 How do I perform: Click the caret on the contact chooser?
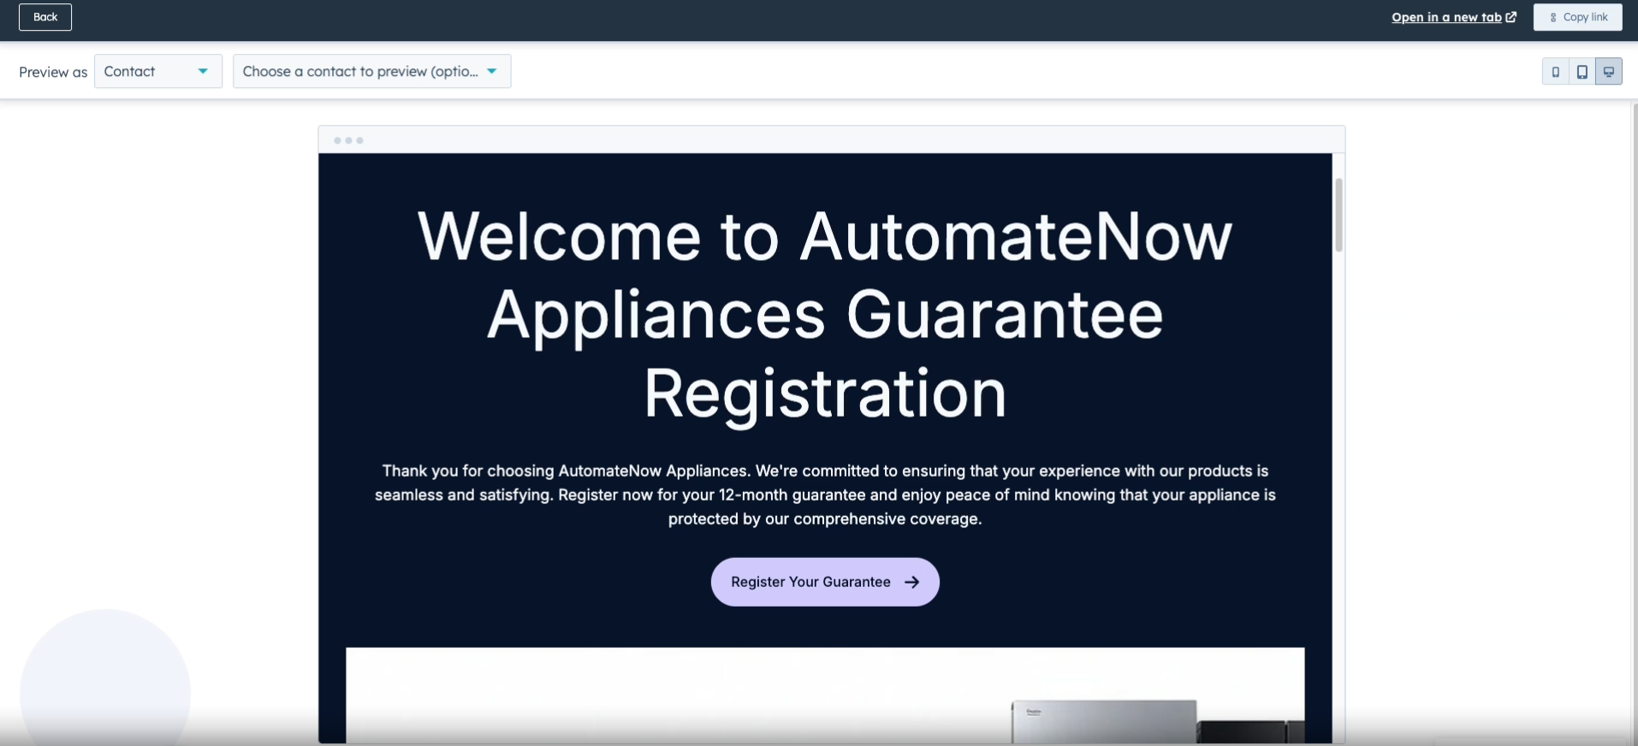pyautogui.click(x=492, y=71)
